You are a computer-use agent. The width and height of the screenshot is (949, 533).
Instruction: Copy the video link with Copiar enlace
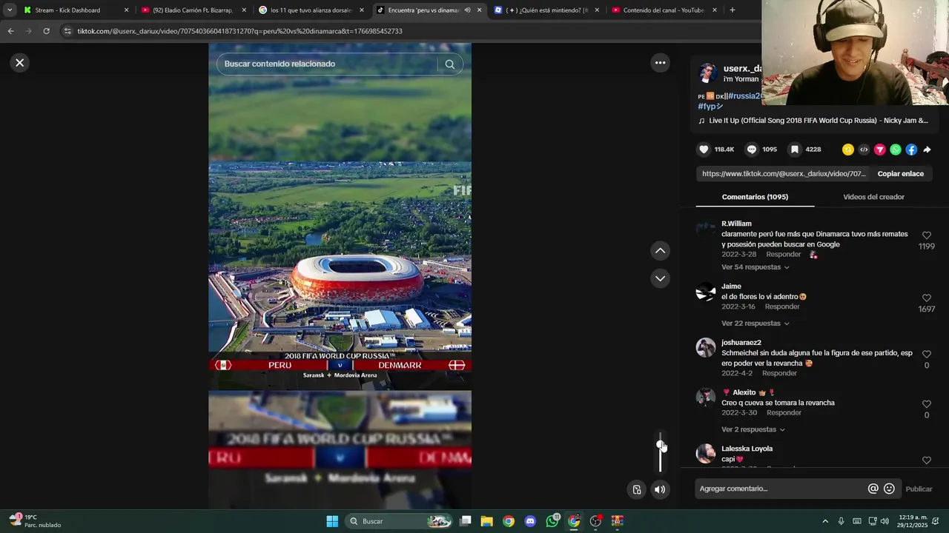point(900,174)
